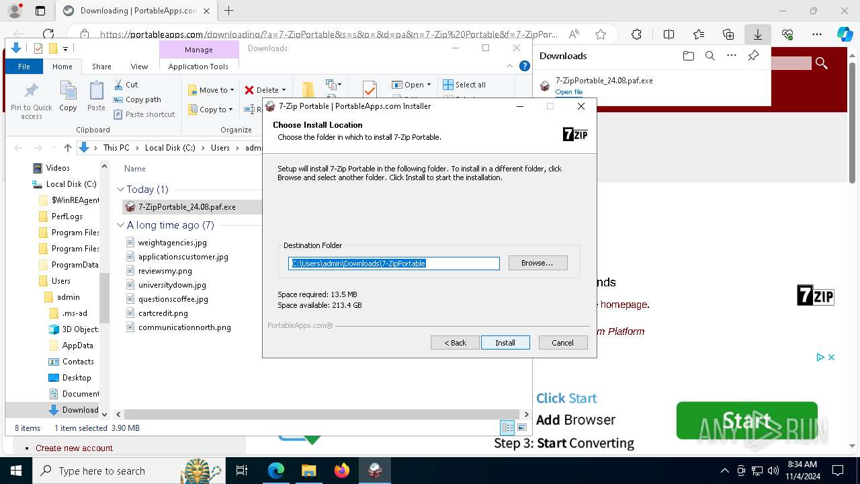Image resolution: width=860 pixels, height=484 pixels.
Task: Click the Edge favorites star icon
Action: click(x=601, y=34)
